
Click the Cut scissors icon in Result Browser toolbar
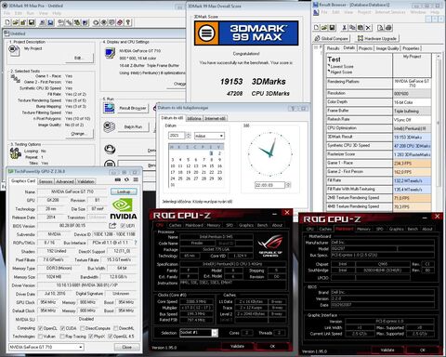coord(344,28)
